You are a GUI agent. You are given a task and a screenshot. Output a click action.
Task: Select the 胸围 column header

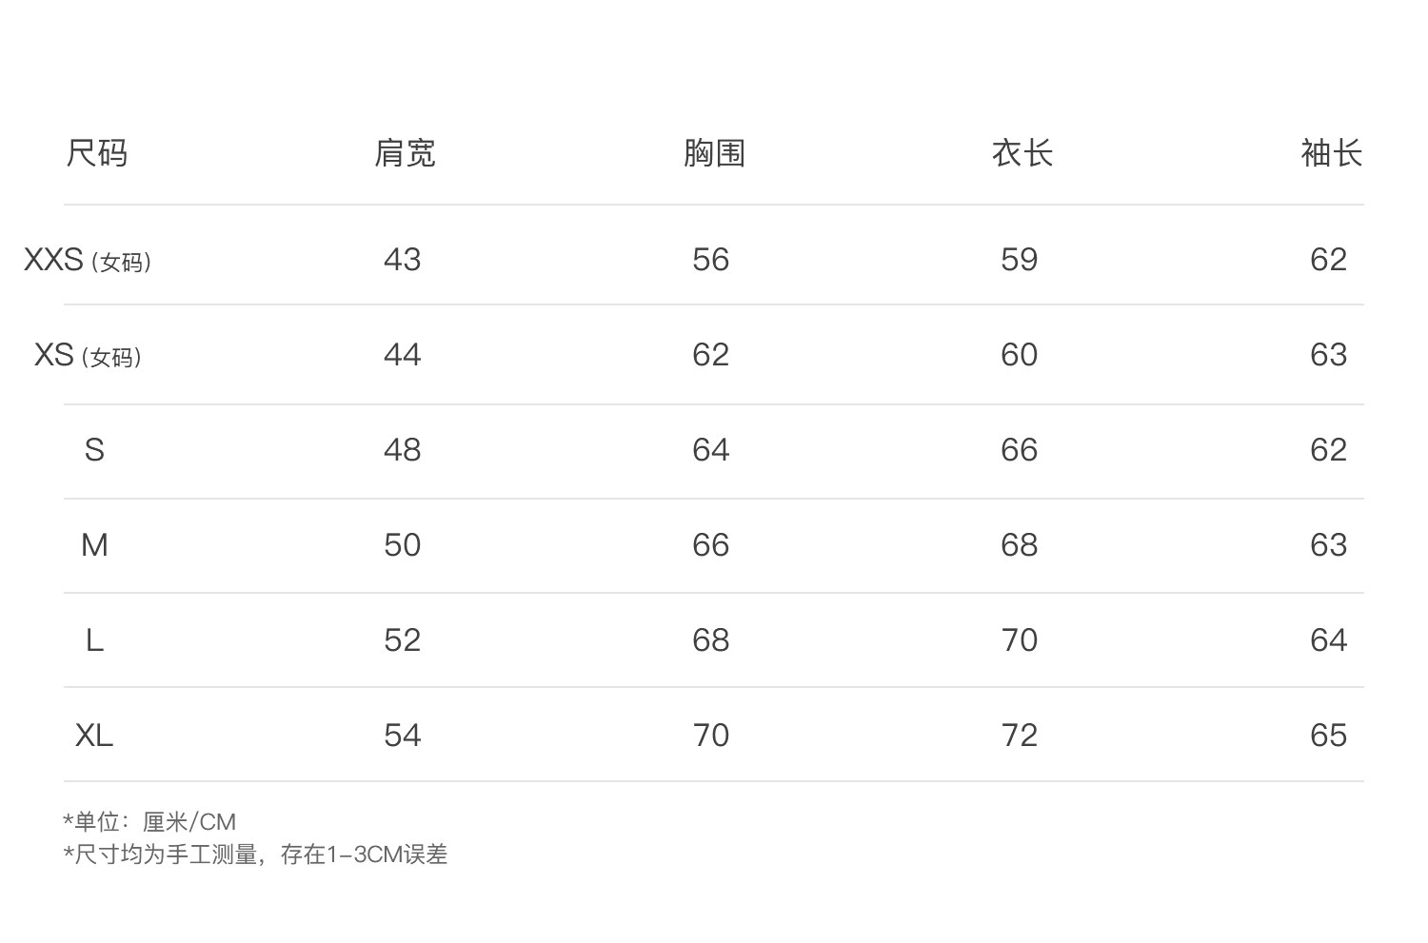tap(714, 153)
